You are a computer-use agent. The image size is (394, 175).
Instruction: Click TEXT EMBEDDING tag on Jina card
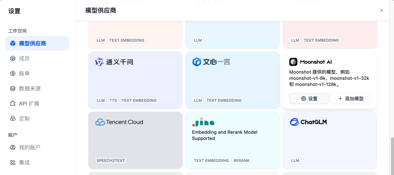(212, 160)
